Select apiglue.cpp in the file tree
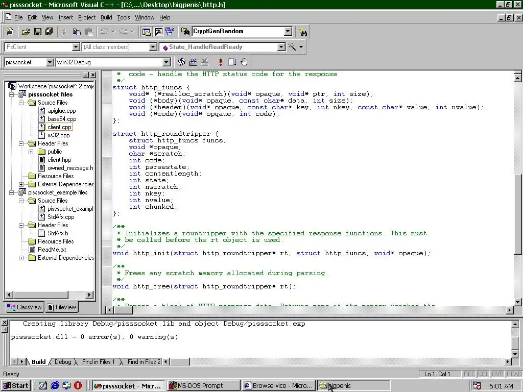This screenshot has height=392, width=523. click(x=61, y=111)
